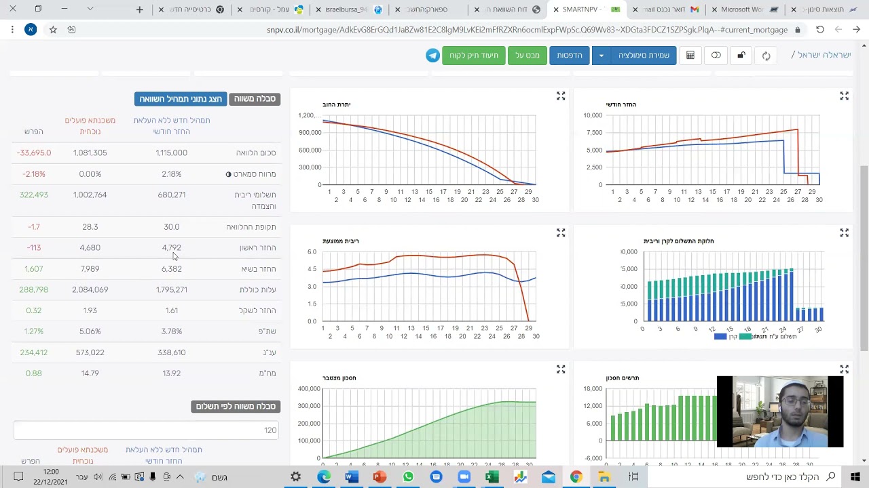Show hidden system tray icons arrow
869x488 pixels.
180,477
